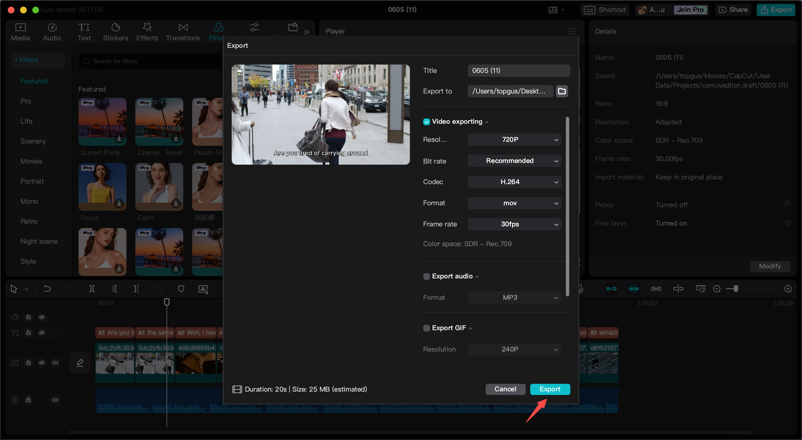The height and width of the screenshot is (440, 802).
Task: Click the marker icon in timeline toolbar
Action: tap(181, 289)
